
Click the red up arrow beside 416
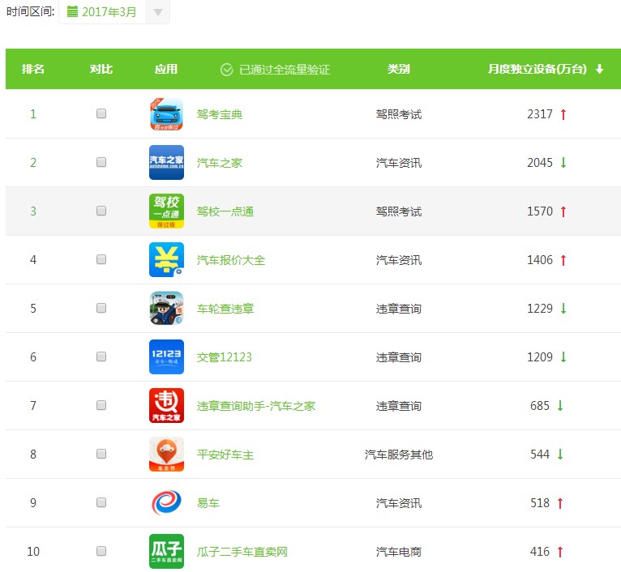click(x=560, y=552)
